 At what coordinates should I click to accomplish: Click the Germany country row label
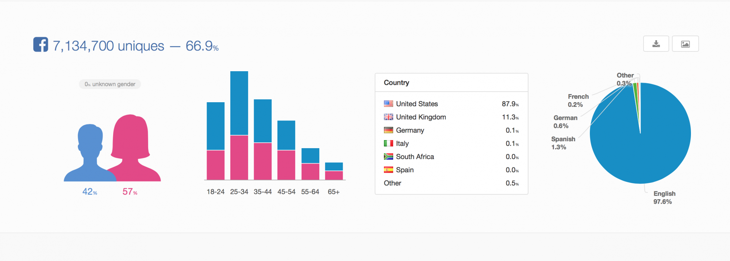point(410,130)
